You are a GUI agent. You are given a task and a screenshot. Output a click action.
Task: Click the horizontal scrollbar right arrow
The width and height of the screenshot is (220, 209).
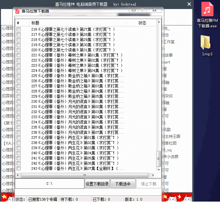pos(153,175)
